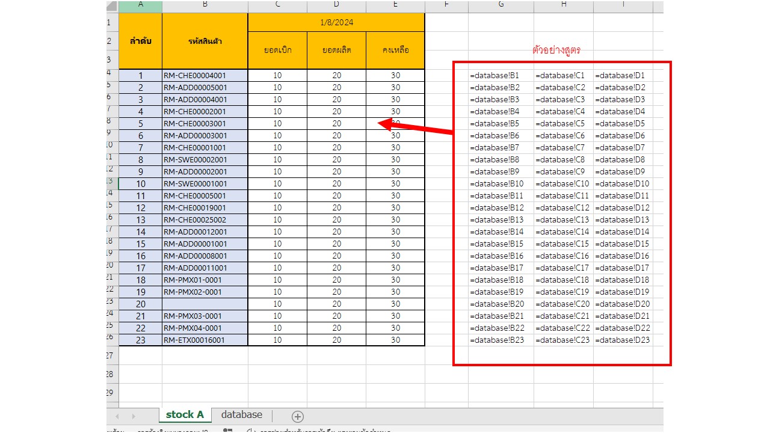770x433 pixels.
Task: Click the =database!D12 formula text
Action: [x=623, y=208]
